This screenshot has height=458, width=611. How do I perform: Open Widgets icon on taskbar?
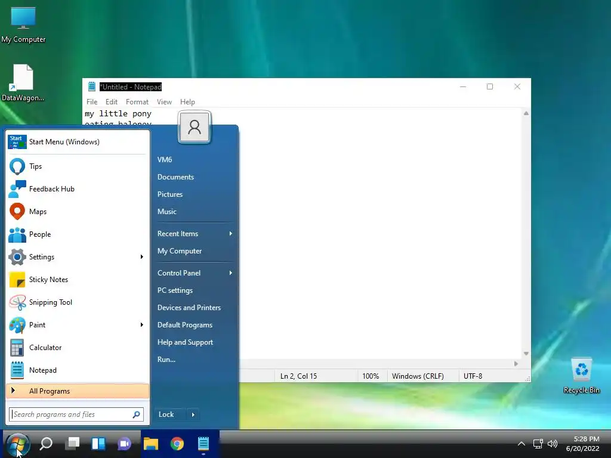click(98, 444)
